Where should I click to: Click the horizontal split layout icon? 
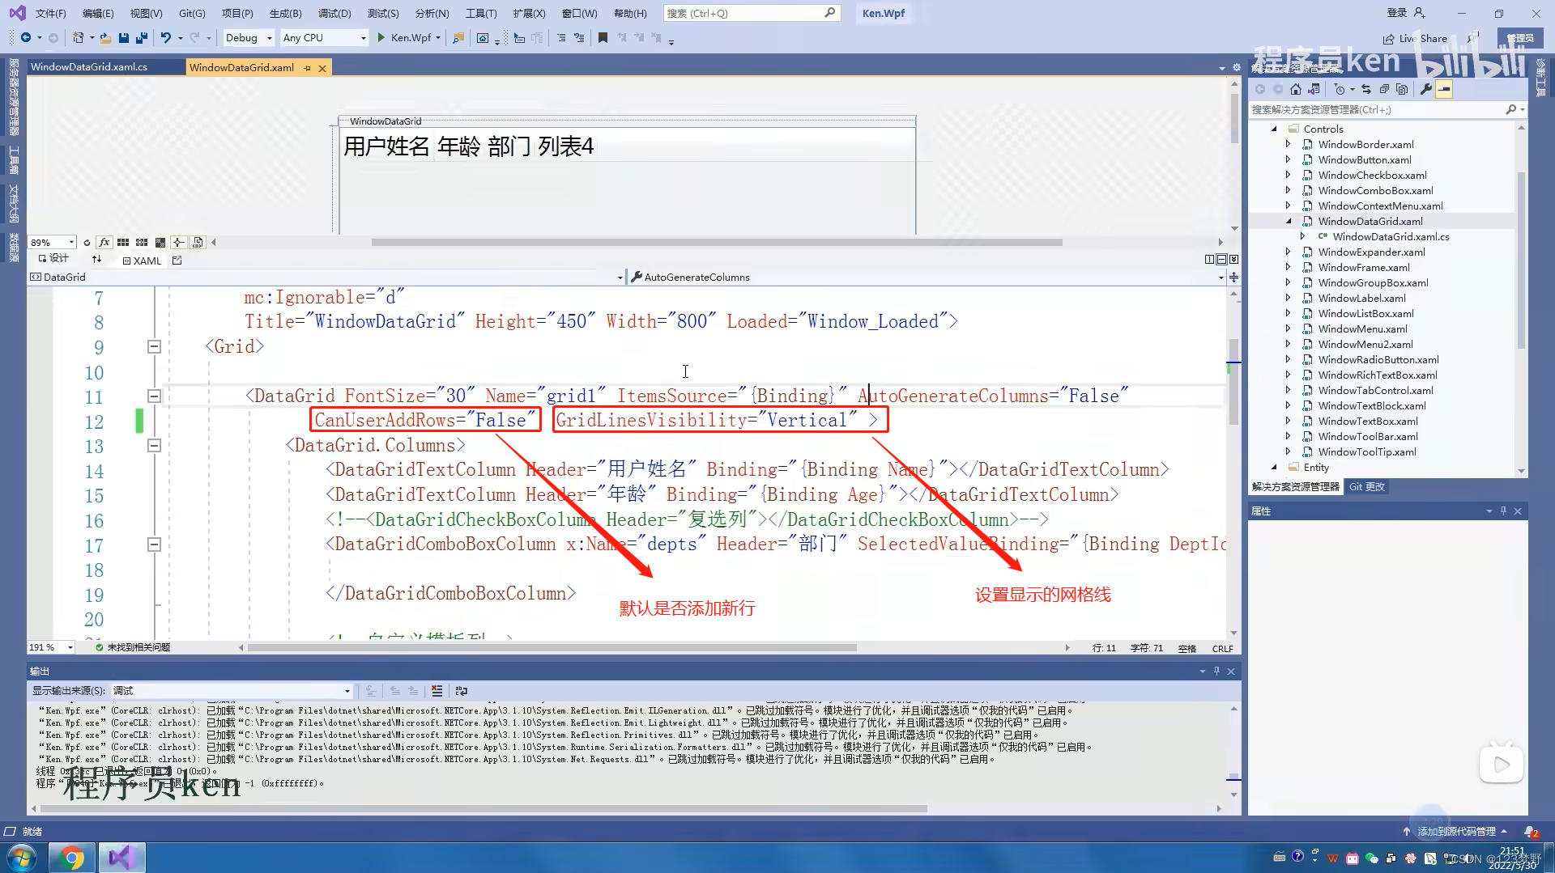pos(1221,259)
